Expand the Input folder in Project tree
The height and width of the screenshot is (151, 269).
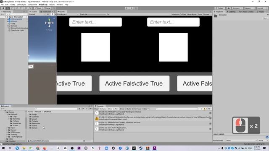click(7, 128)
